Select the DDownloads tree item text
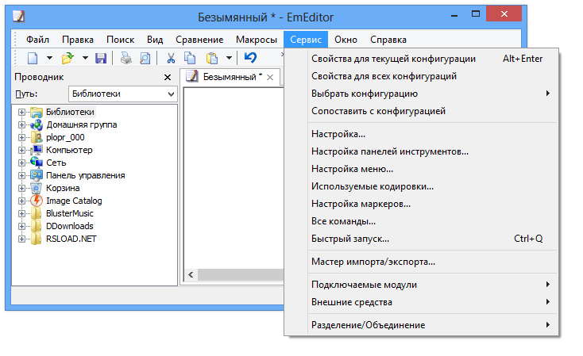The image size is (583, 356). (70, 226)
